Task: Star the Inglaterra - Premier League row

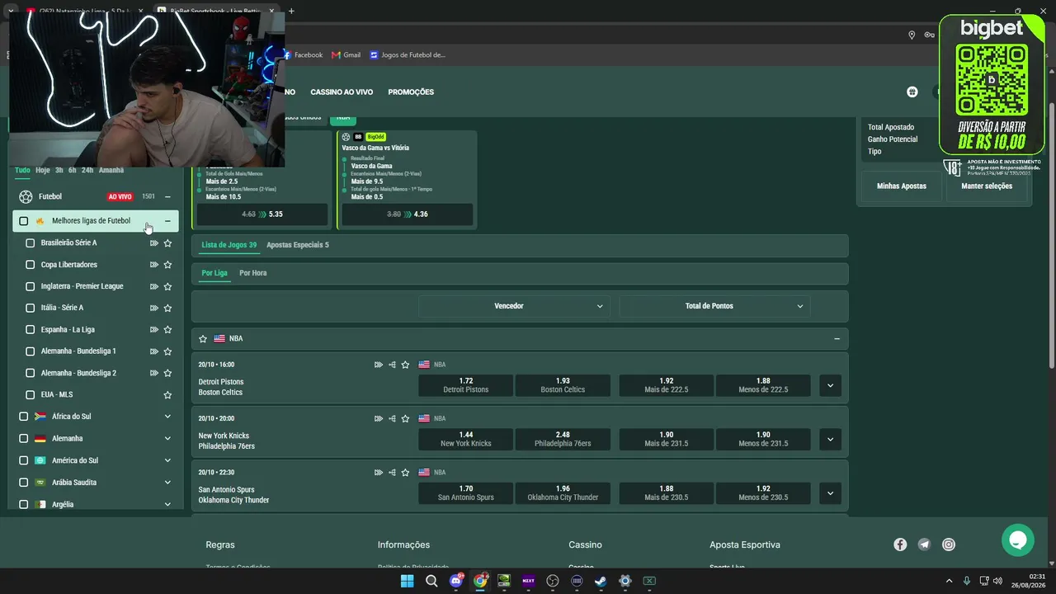Action: coord(167,286)
